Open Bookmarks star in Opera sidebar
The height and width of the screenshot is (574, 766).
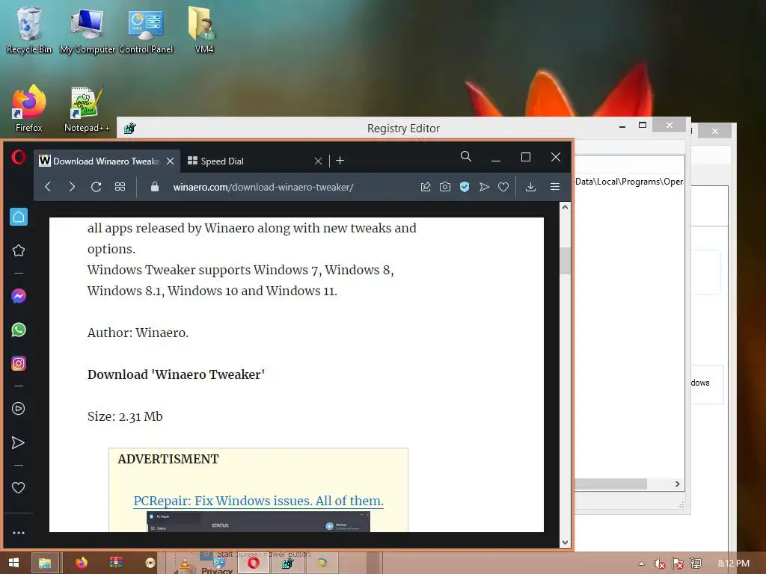point(19,250)
